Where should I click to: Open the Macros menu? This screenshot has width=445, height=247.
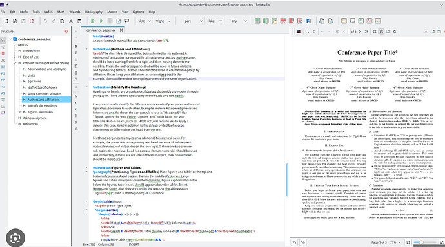pyautogui.click(x=112, y=12)
